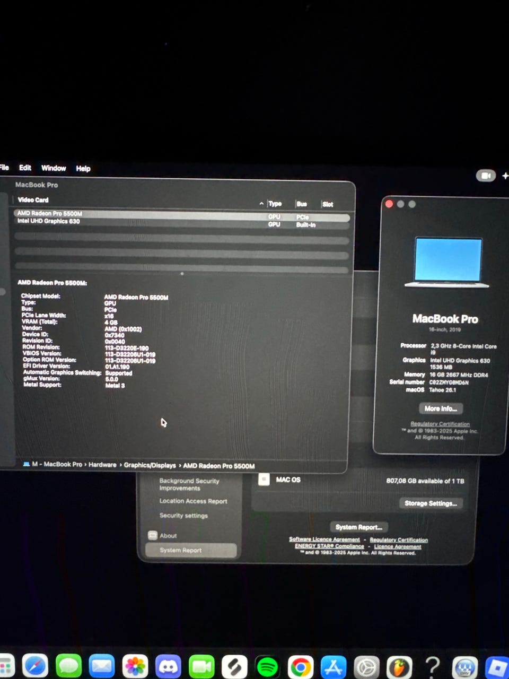Click the More Info... button
509x679 pixels.
pyautogui.click(x=440, y=408)
